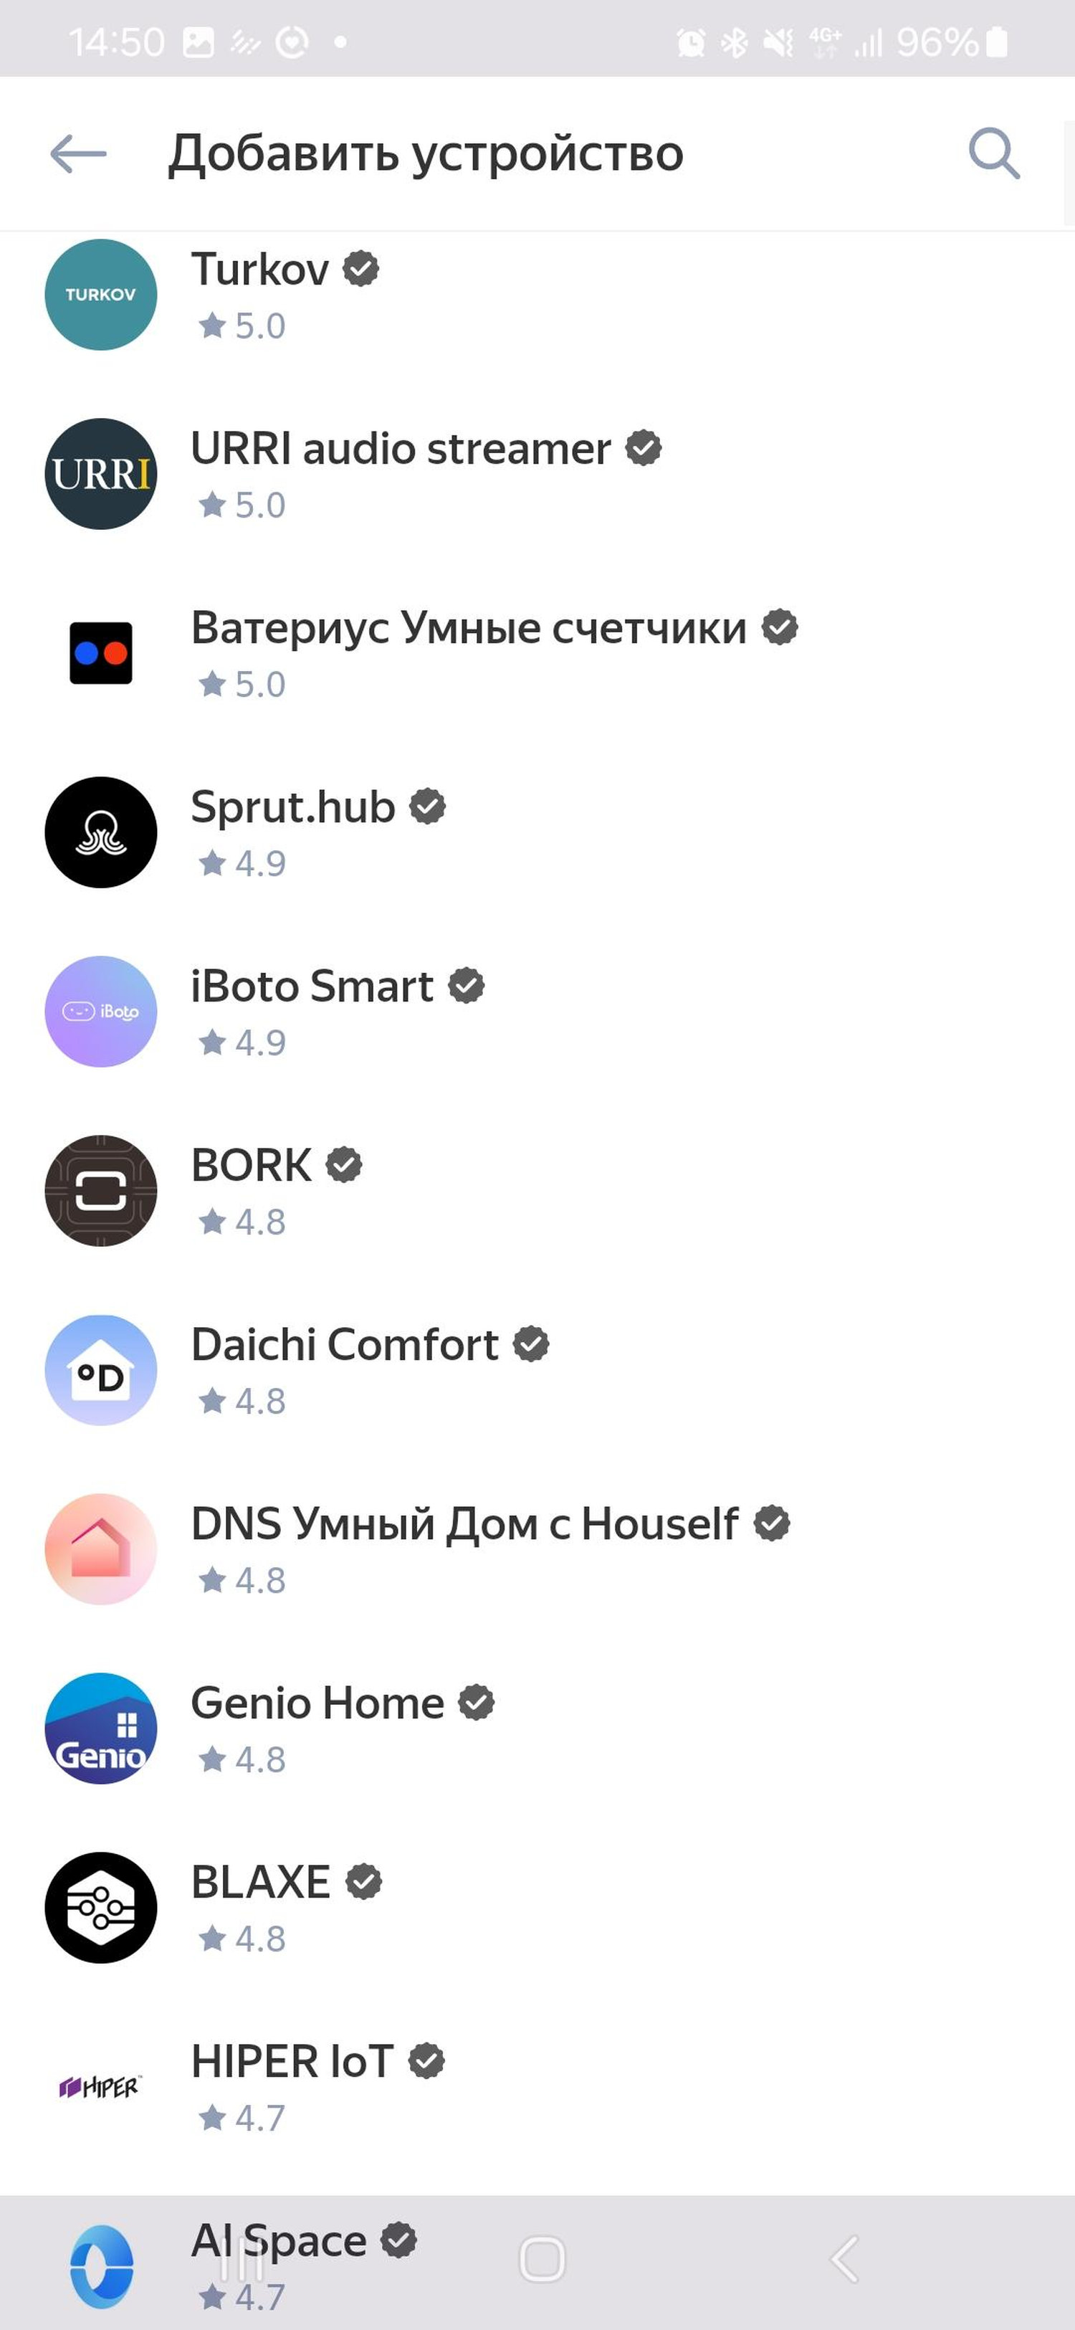Tap the iBoto purple logo

(100, 1012)
